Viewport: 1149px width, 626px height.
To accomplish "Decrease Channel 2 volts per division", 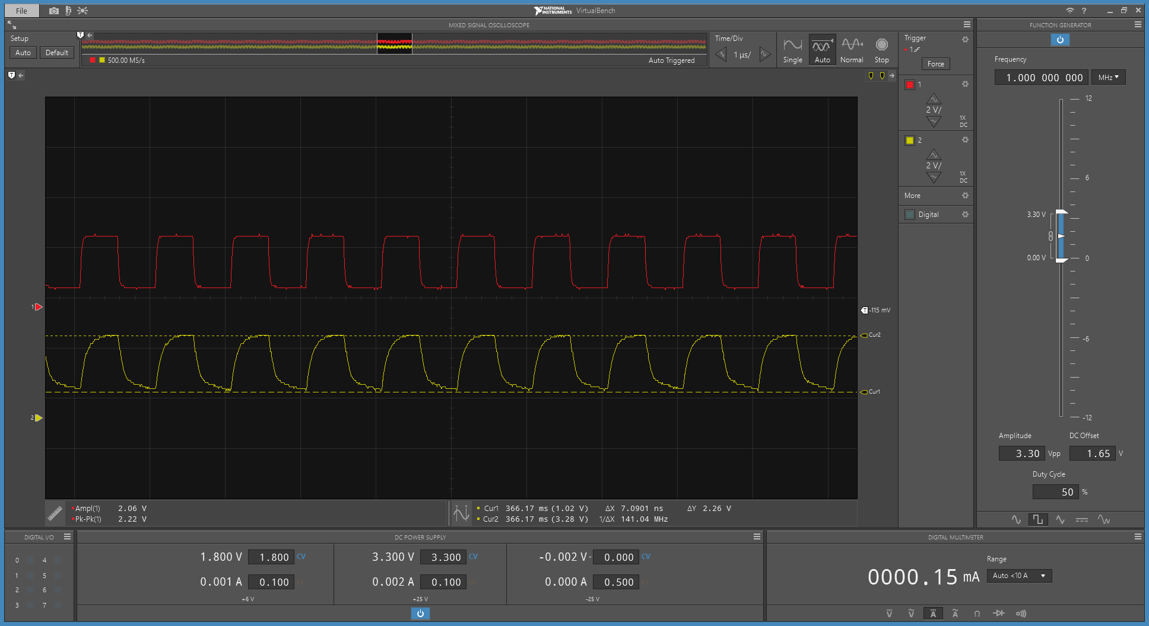I will click(934, 177).
